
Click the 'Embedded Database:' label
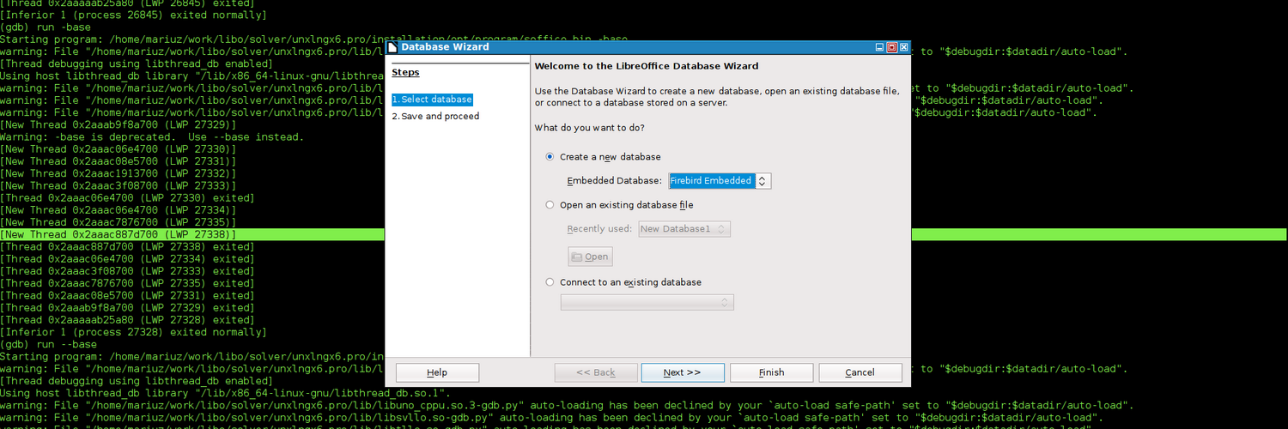tap(615, 181)
